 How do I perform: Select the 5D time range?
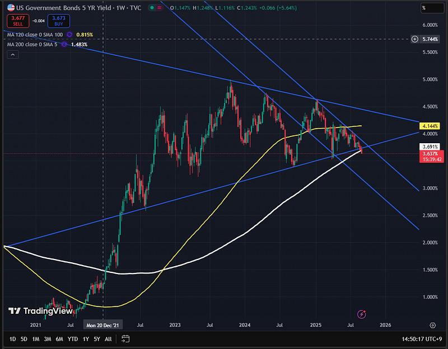tap(24, 339)
